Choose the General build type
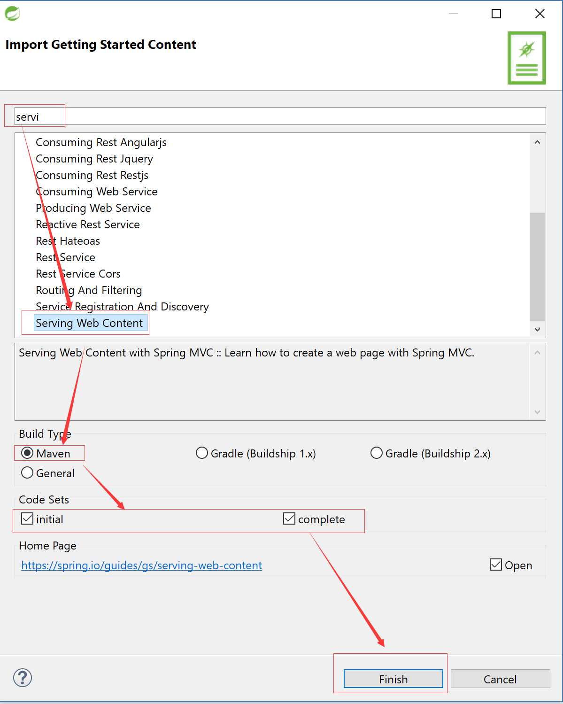The image size is (563, 704). [27, 473]
